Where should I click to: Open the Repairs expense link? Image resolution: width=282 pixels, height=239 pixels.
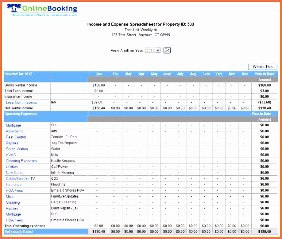(x=12, y=143)
